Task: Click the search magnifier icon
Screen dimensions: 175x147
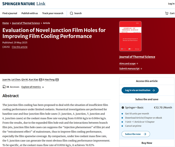Action: coord(71,13)
